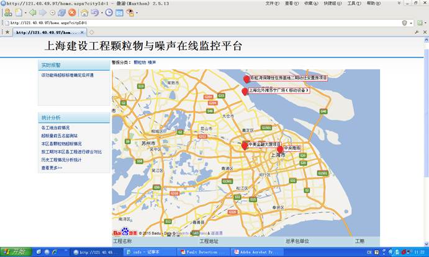Click the address bar URL field

186,23
